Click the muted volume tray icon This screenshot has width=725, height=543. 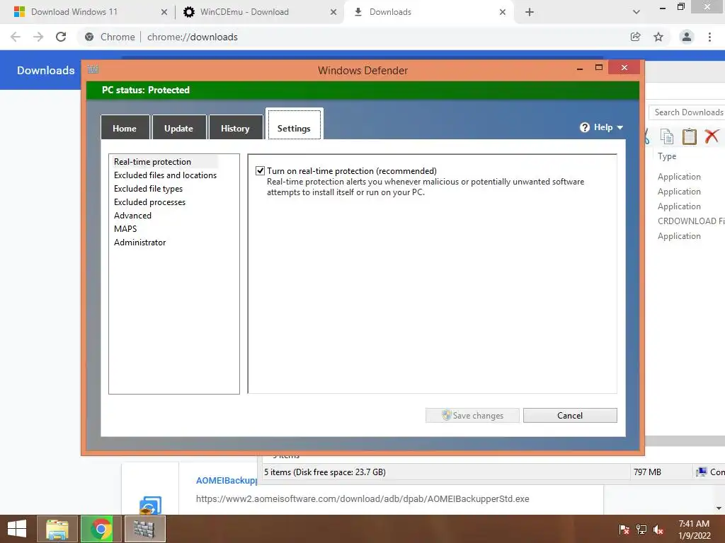point(658,530)
